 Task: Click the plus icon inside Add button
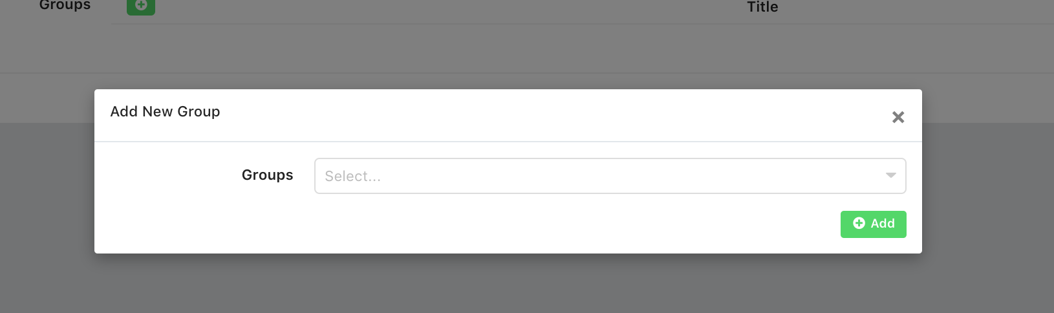coord(859,223)
